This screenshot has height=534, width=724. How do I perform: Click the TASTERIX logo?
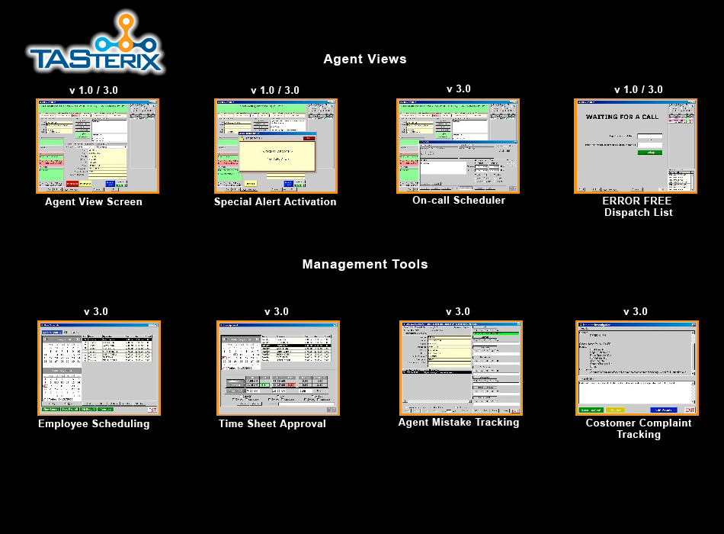[95, 44]
